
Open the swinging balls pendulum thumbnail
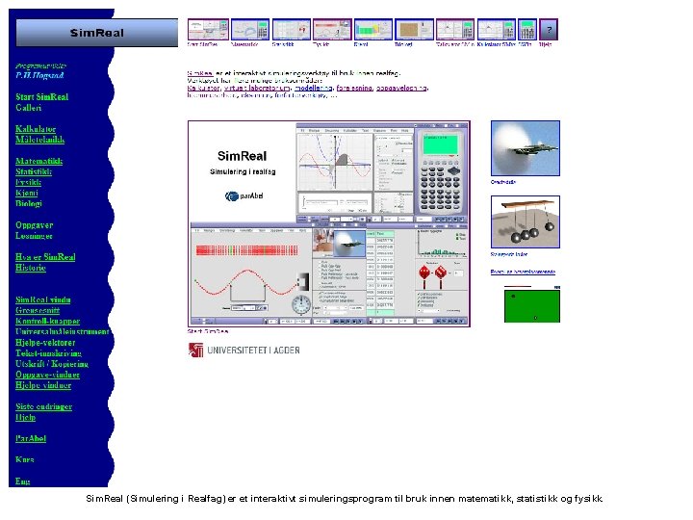coord(526,222)
